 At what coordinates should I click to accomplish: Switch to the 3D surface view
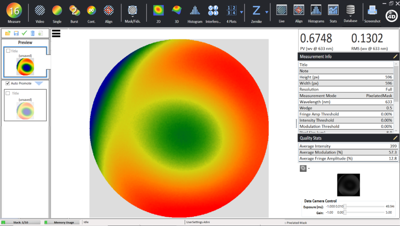[x=176, y=10]
